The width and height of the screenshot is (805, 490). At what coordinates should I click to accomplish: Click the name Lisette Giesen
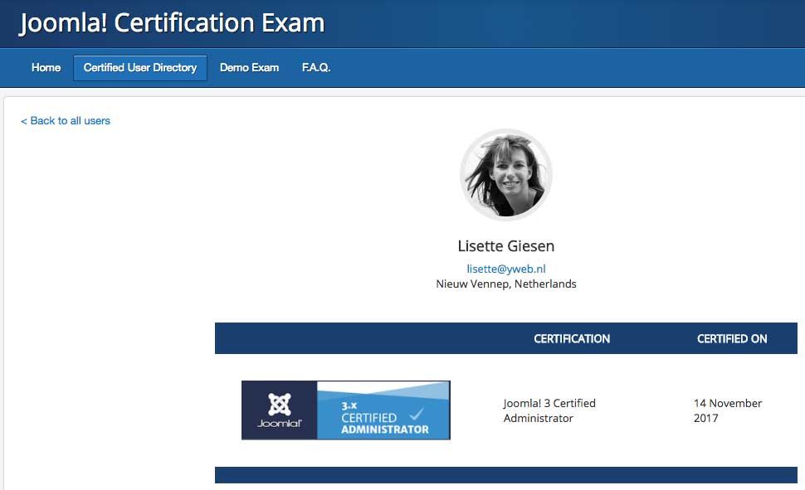[x=505, y=246]
